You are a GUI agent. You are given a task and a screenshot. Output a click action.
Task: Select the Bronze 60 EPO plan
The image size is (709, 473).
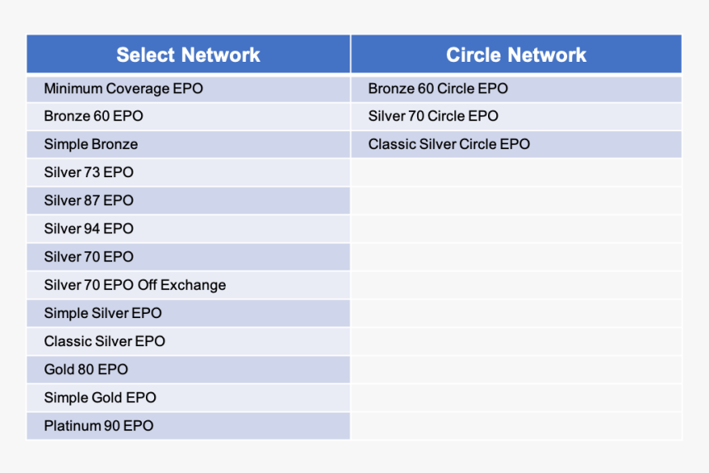pos(188,116)
